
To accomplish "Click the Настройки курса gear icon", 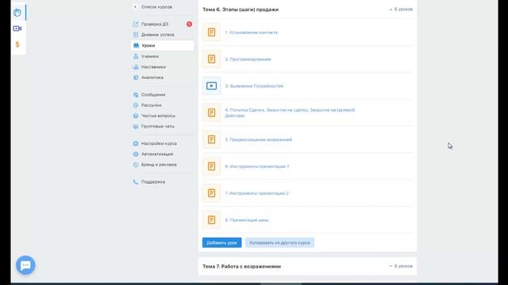I will point(136,143).
